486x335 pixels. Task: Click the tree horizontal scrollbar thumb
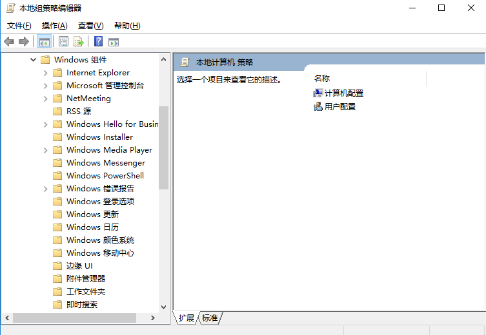click(x=74, y=318)
